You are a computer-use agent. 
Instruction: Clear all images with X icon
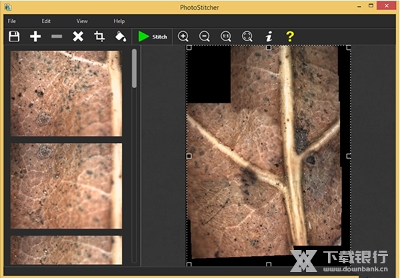[x=78, y=37]
